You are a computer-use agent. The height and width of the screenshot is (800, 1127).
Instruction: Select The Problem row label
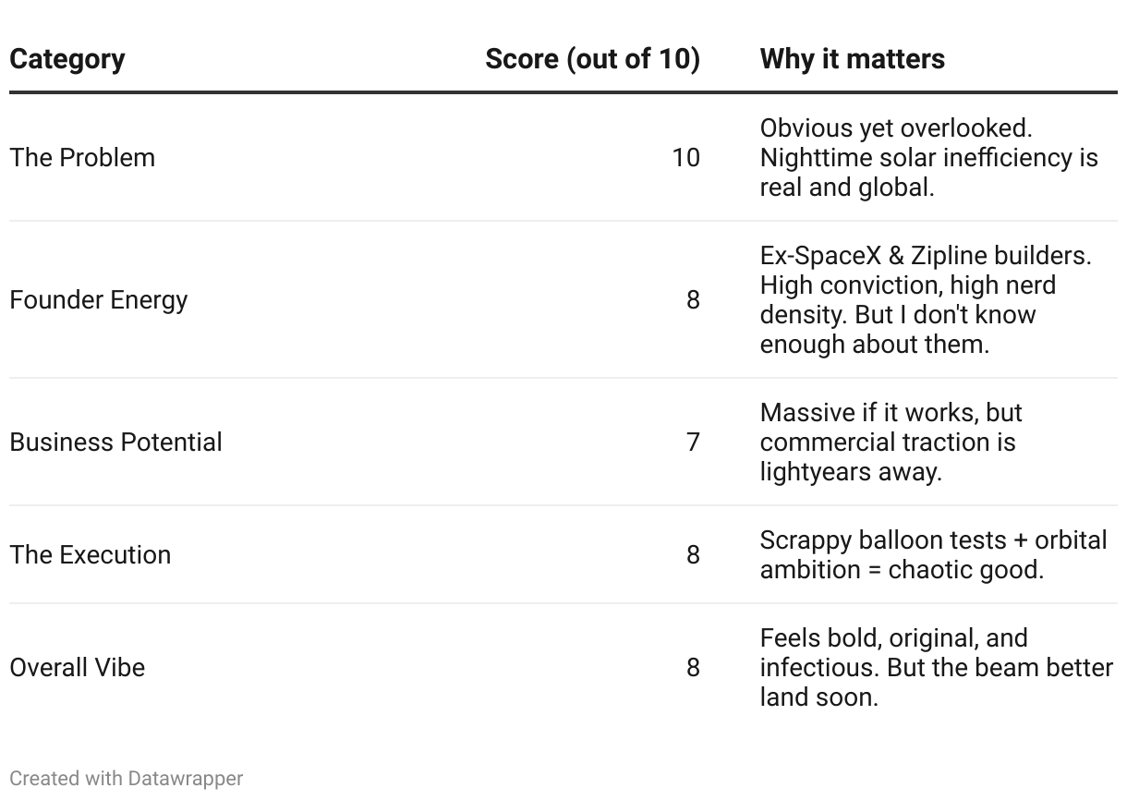pyautogui.click(x=82, y=158)
